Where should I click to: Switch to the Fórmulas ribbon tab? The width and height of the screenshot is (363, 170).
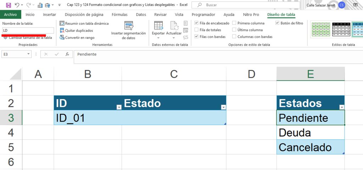click(x=119, y=14)
